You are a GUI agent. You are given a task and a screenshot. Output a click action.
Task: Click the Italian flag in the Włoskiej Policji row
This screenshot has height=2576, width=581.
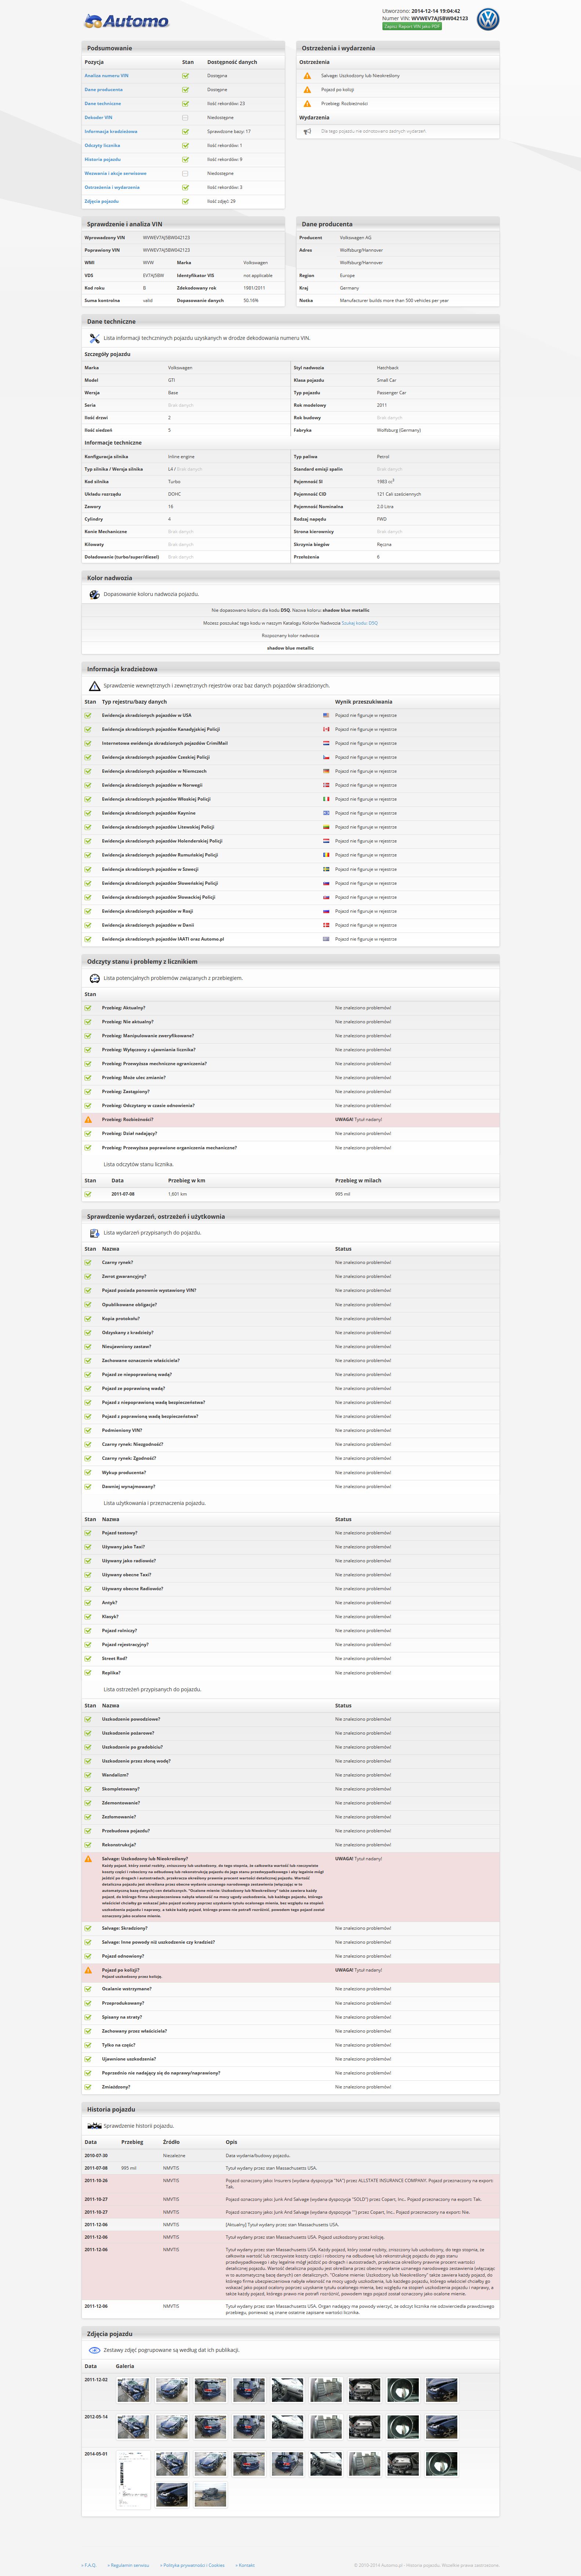(x=326, y=799)
